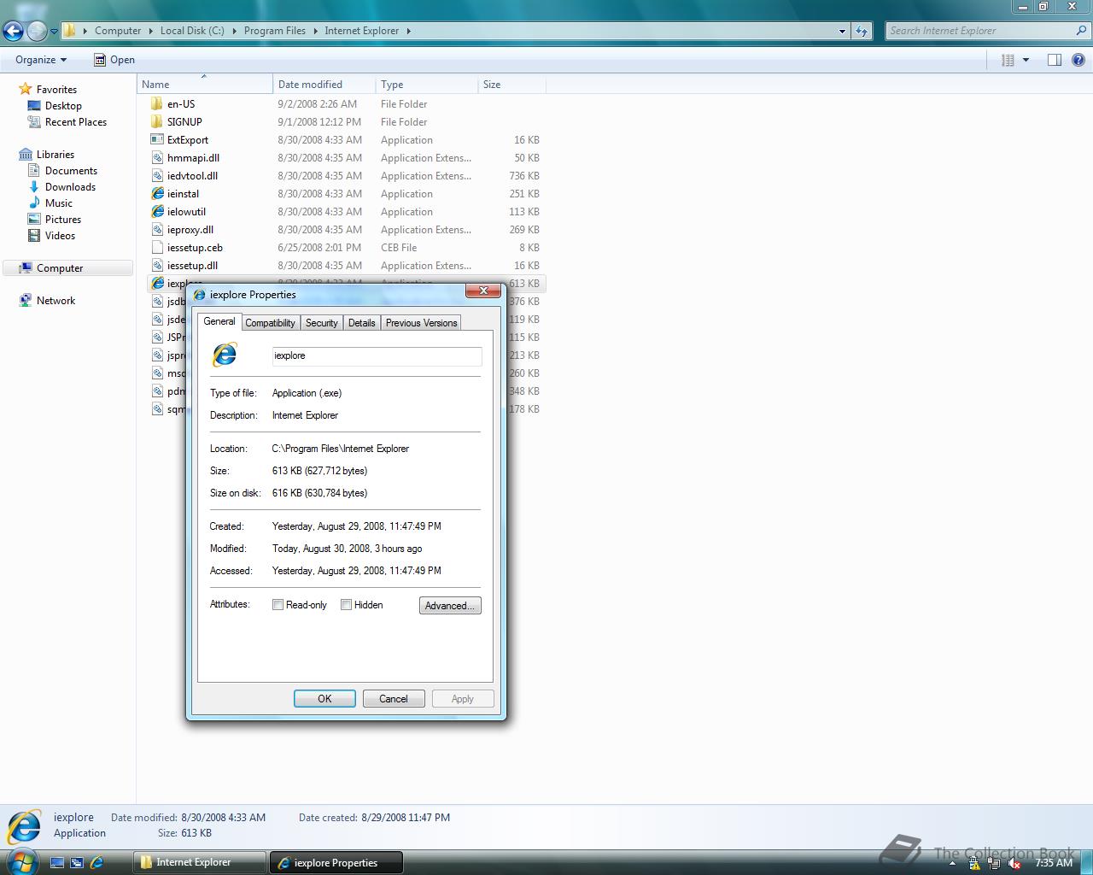Open the Documents library

[71, 171]
